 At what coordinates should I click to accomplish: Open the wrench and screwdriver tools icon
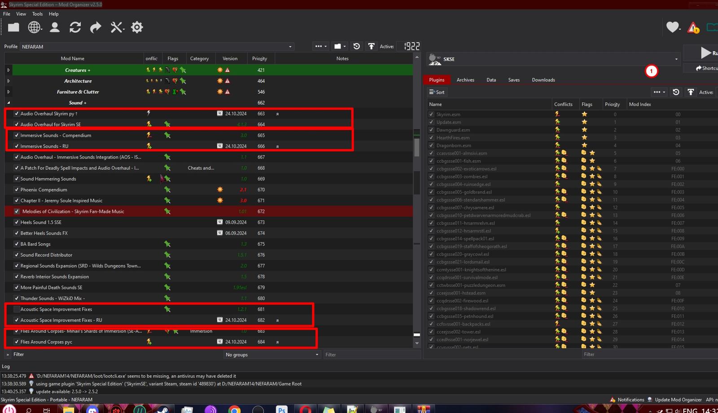[x=117, y=27]
